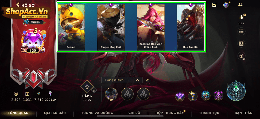This screenshot has height=119, width=260.
Task: Select the large emerald rank emblem
Action: click(236, 91)
